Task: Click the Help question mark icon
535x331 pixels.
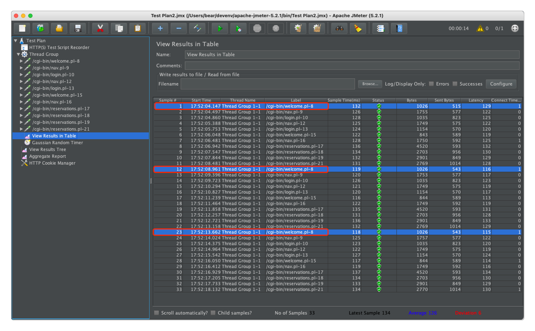Action: pos(399,28)
